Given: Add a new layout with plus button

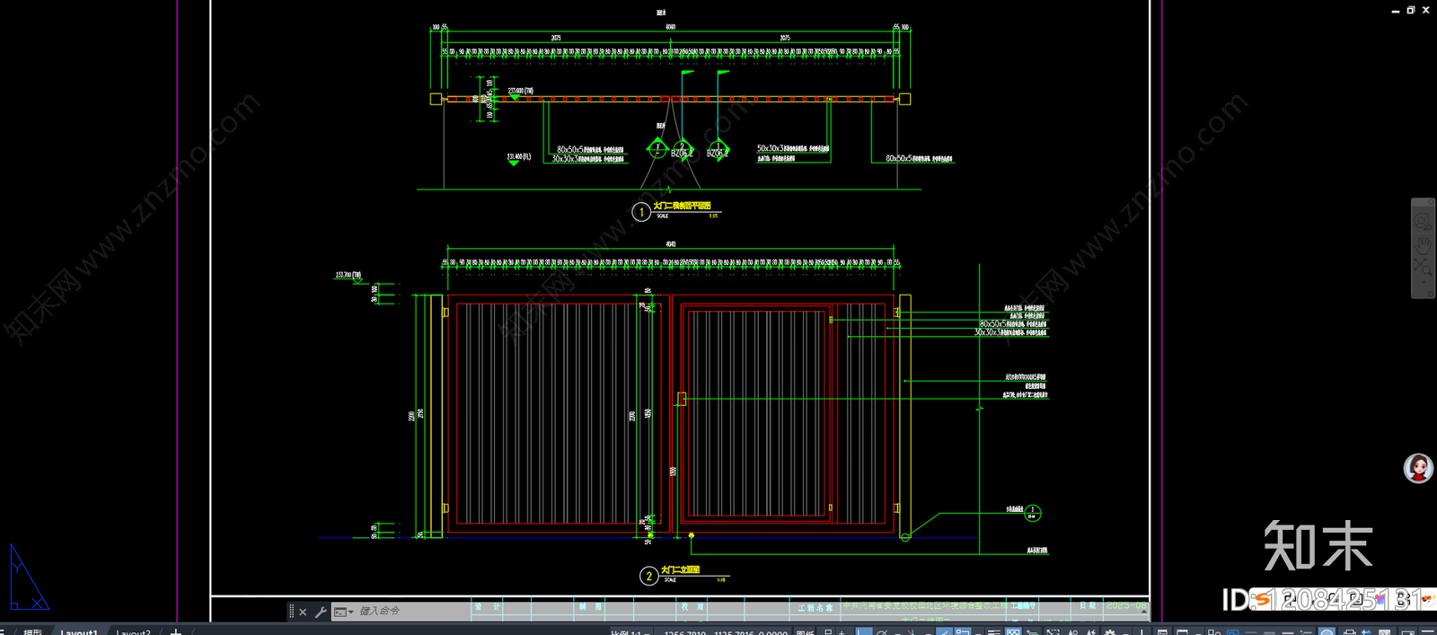Looking at the screenshot, I should pos(176,631).
